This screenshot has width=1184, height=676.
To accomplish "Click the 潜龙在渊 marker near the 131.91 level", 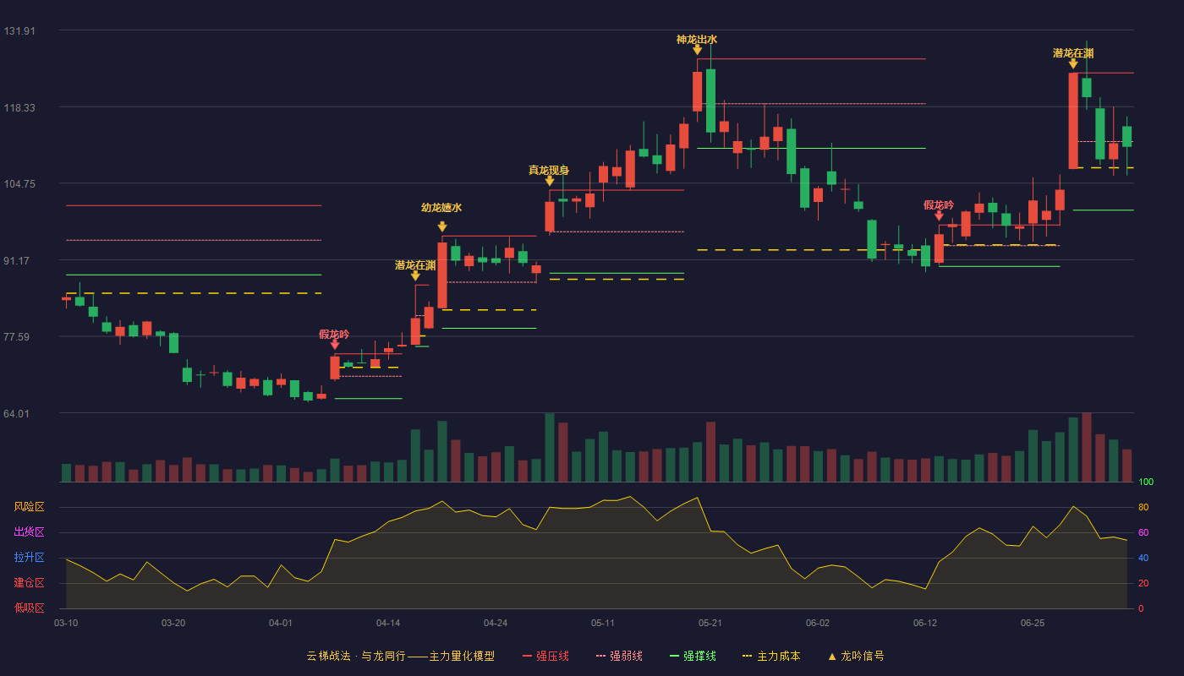I will point(1073,63).
